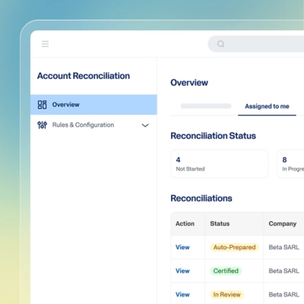The image size is (304, 304).
Task: Sort by the Company column header
Action: 283,223
